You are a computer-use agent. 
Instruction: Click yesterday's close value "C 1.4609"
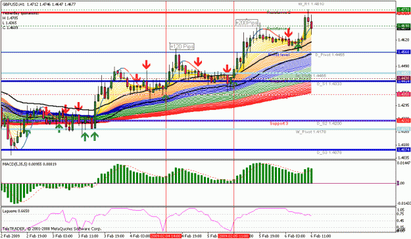tap(11, 27)
